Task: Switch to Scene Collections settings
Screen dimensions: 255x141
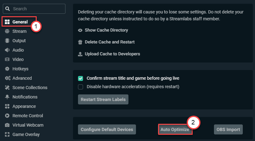Action: click(x=30, y=88)
